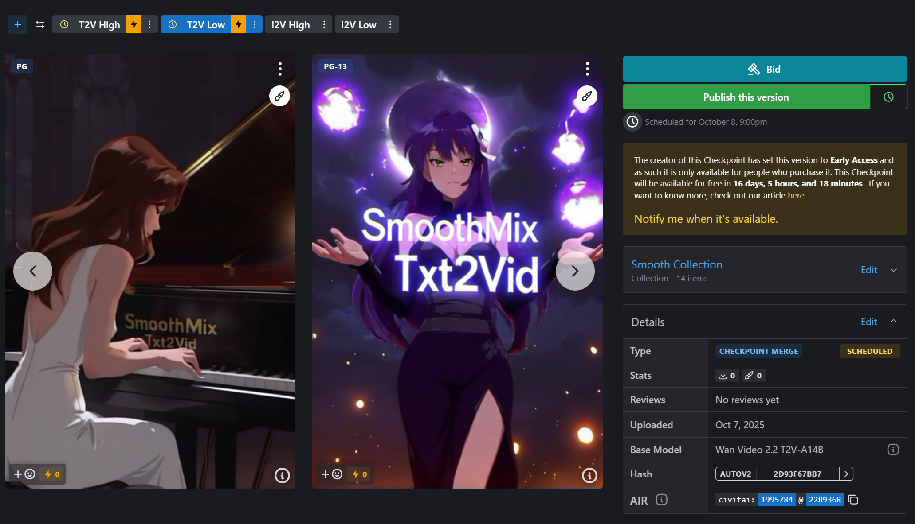This screenshot has height=524, width=915.
Task: Open schedule clock button beside Publish
Action: pyautogui.click(x=888, y=97)
